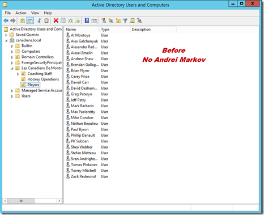Screen dimensions: 264x215
Task: Select user PK Subban
Action: (79, 141)
